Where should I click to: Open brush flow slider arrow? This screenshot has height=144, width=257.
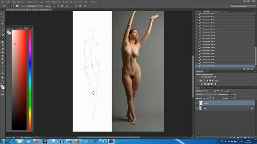pos(76,6)
